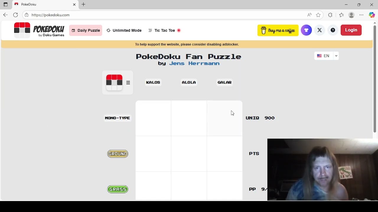Click the GALAR column header

click(224, 82)
